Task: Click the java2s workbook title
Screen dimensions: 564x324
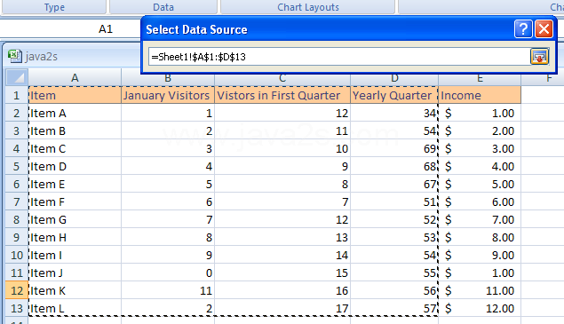Action: click(41, 57)
